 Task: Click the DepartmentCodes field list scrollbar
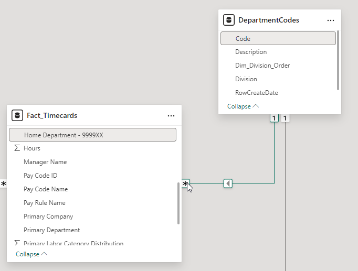[x=338, y=60]
